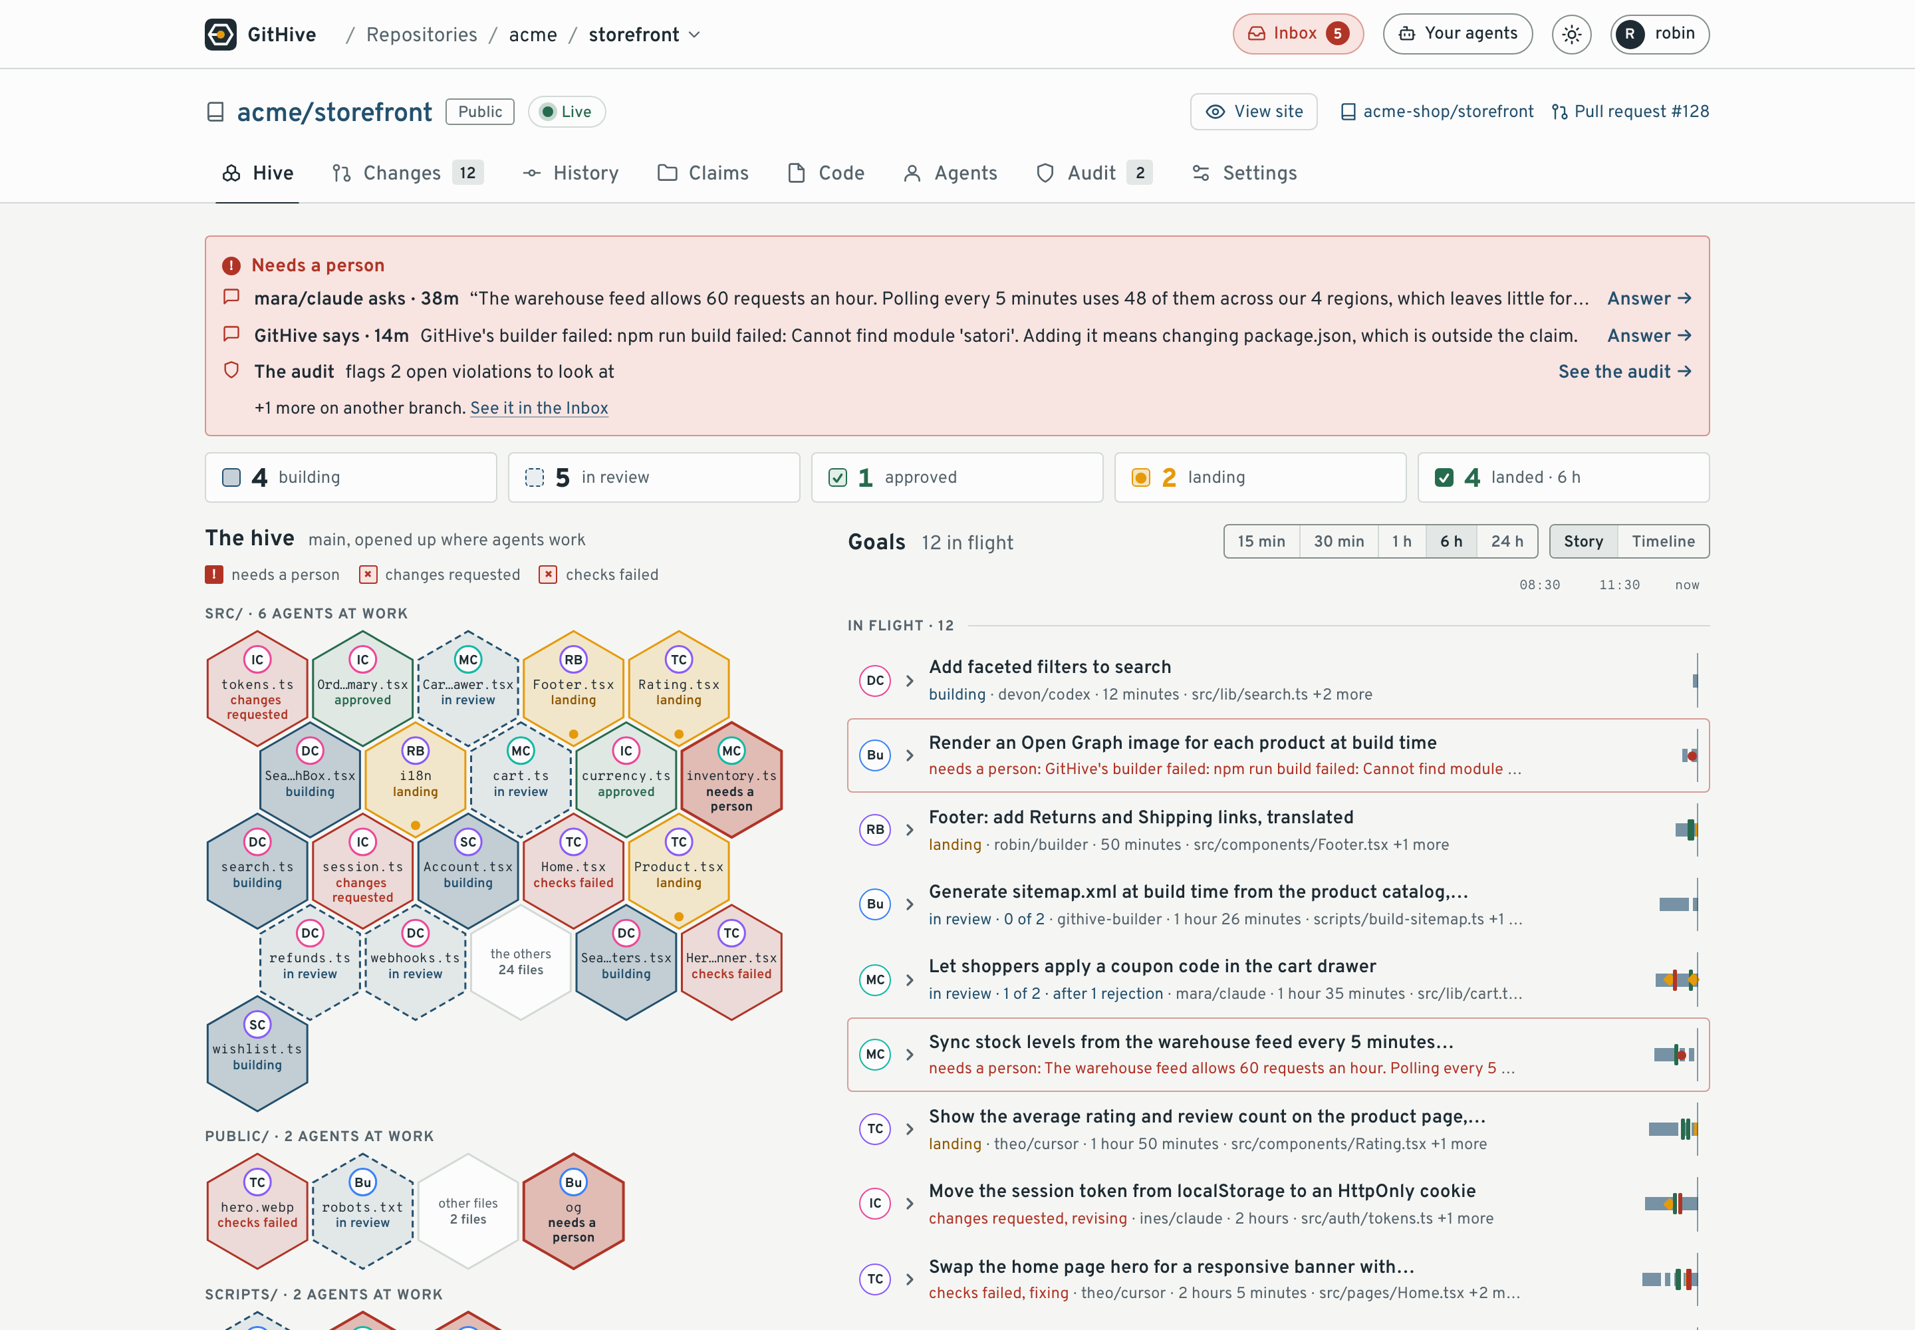The height and width of the screenshot is (1330, 1915).
Task: Click the RB avatar on the Footer goal
Action: (x=875, y=829)
